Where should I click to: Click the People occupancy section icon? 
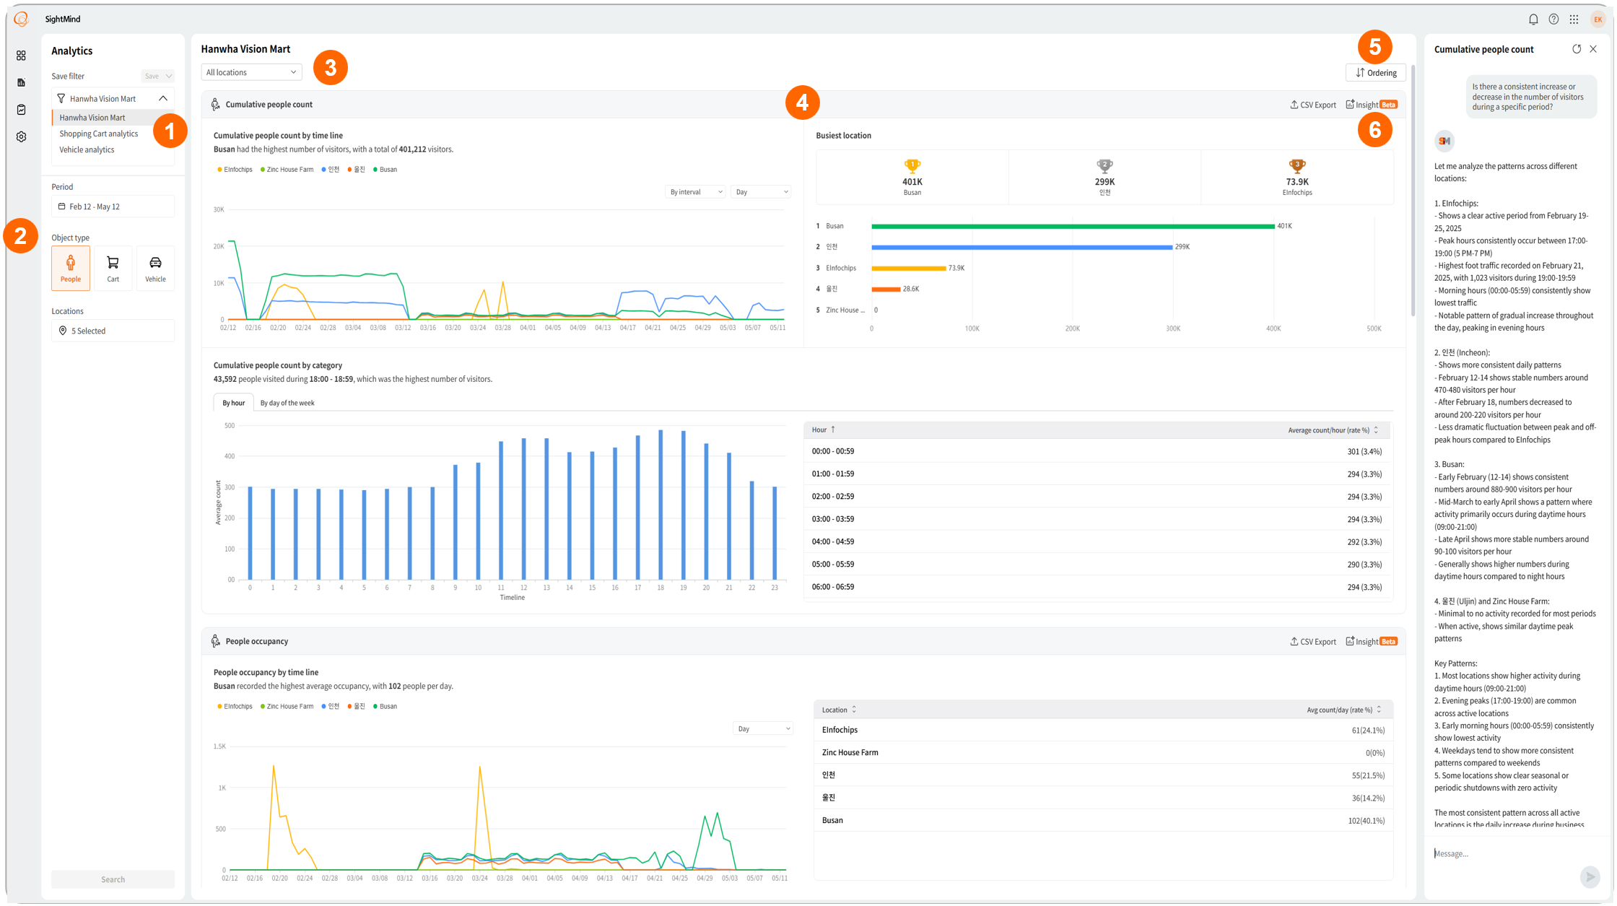click(215, 641)
